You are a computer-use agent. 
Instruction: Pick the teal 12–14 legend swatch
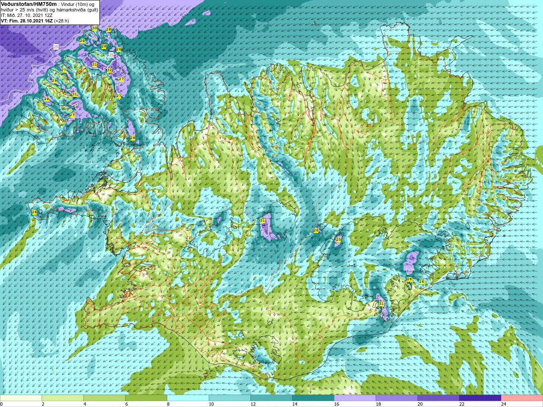pyautogui.click(x=271, y=398)
